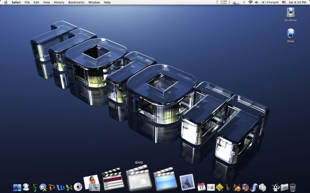The image size is (310, 193).
Task: Open the Safari application menu
Action: 16,2
